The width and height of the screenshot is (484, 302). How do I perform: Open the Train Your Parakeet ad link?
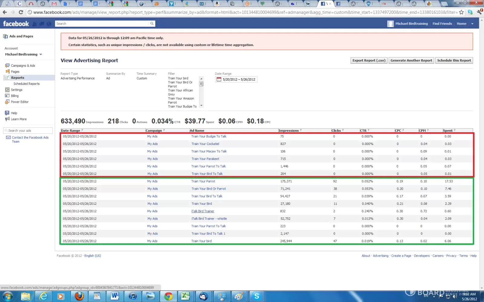click(x=205, y=159)
